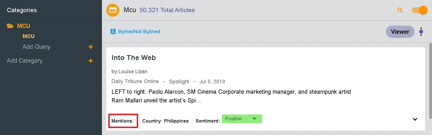This screenshot has height=135, width=432.
Task: Open the Positive sentiment dropdown
Action: 242,119
